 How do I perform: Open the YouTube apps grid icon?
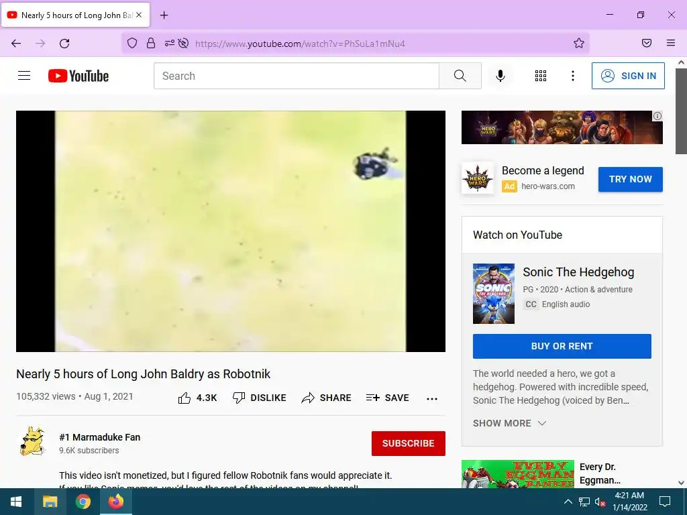coord(541,76)
